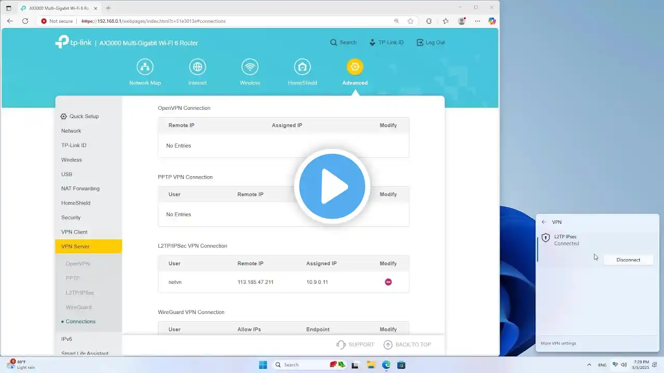664x373 pixels.
Task: Click the remote IP 113.185.47.211
Action: coord(255,282)
